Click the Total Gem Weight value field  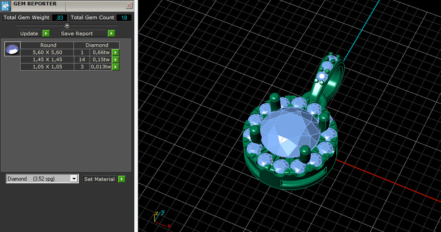[60, 17]
